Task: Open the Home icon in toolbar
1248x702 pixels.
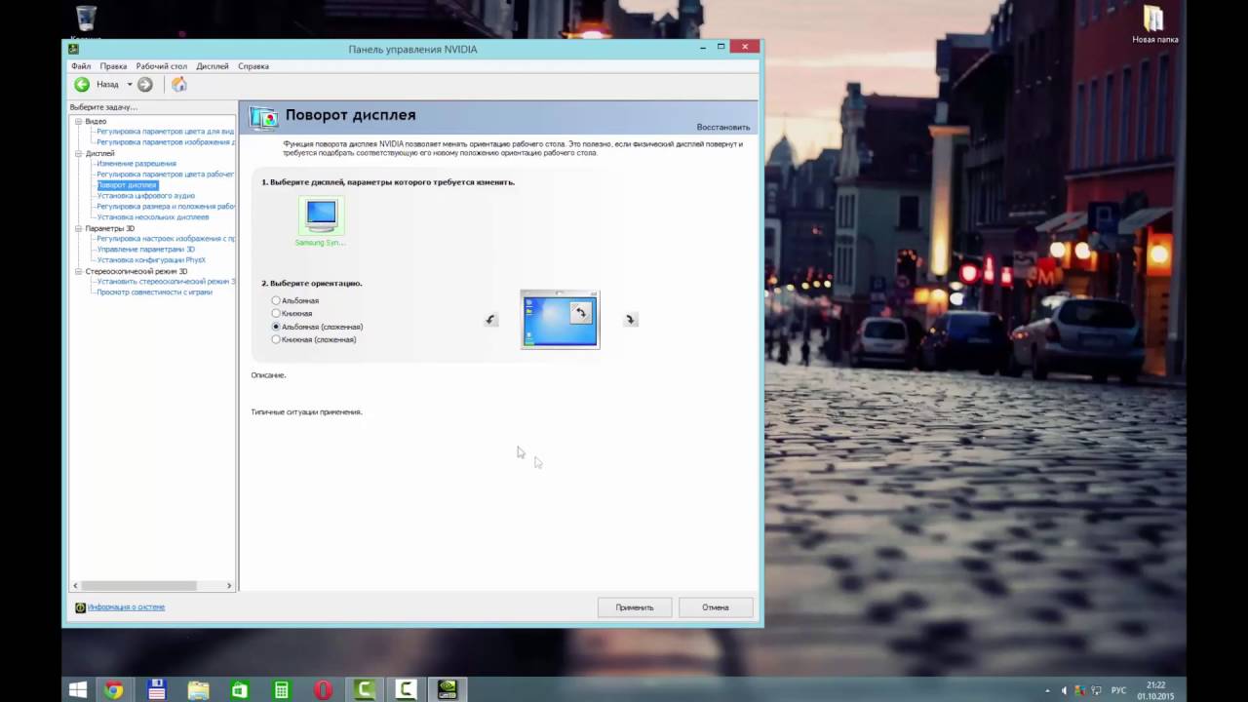Action: [179, 85]
